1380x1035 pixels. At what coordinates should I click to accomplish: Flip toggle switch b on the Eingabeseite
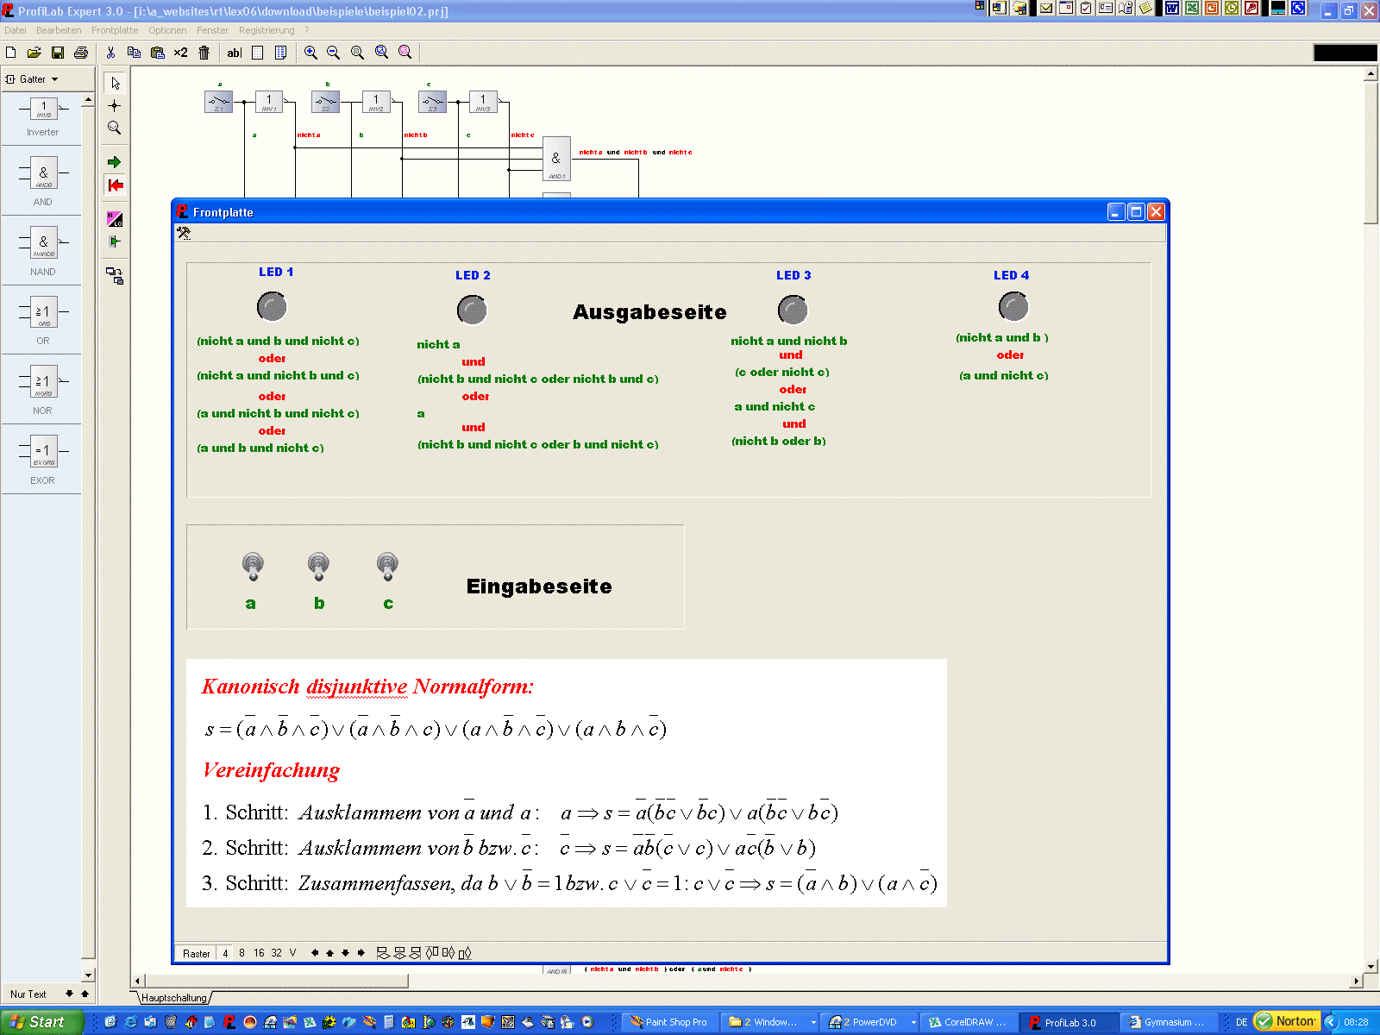[x=318, y=566]
